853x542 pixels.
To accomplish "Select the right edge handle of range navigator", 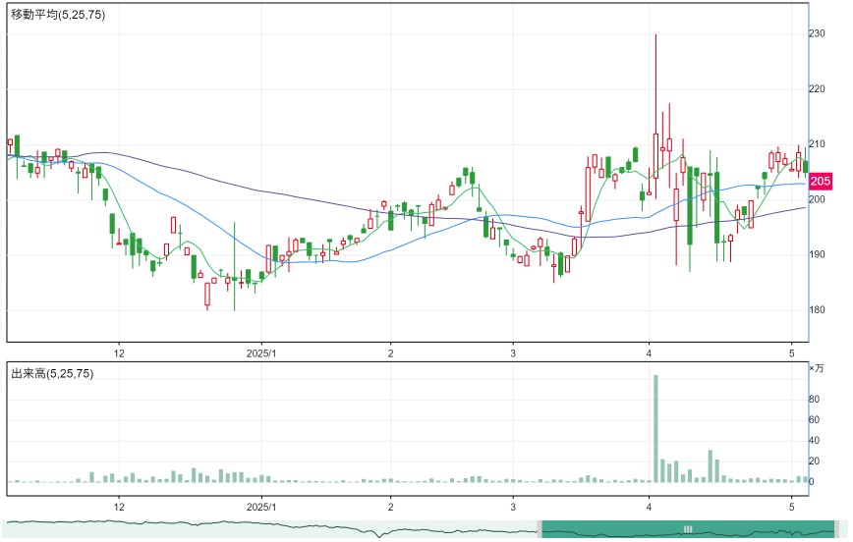I will click(x=836, y=529).
